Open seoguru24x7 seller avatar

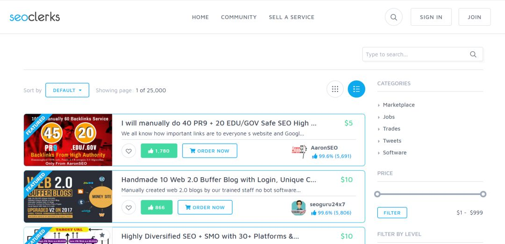click(x=298, y=208)
